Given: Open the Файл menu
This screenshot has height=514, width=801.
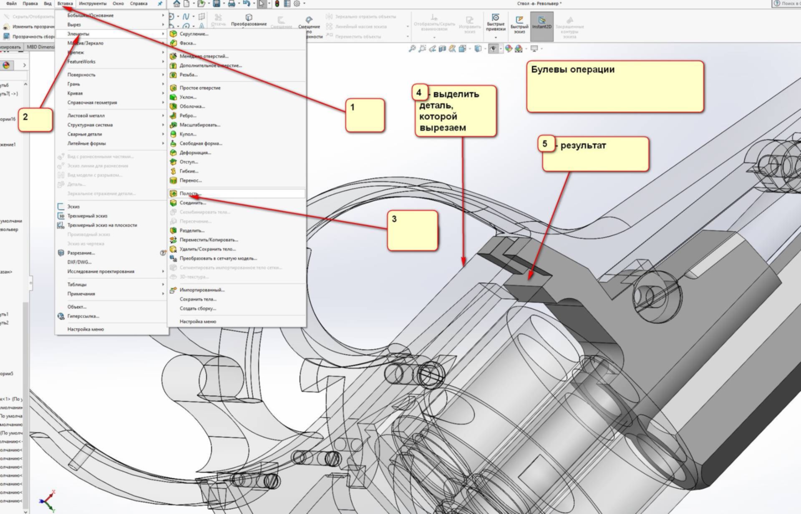Looking at the screenshot, I should (x=12, y=4).
